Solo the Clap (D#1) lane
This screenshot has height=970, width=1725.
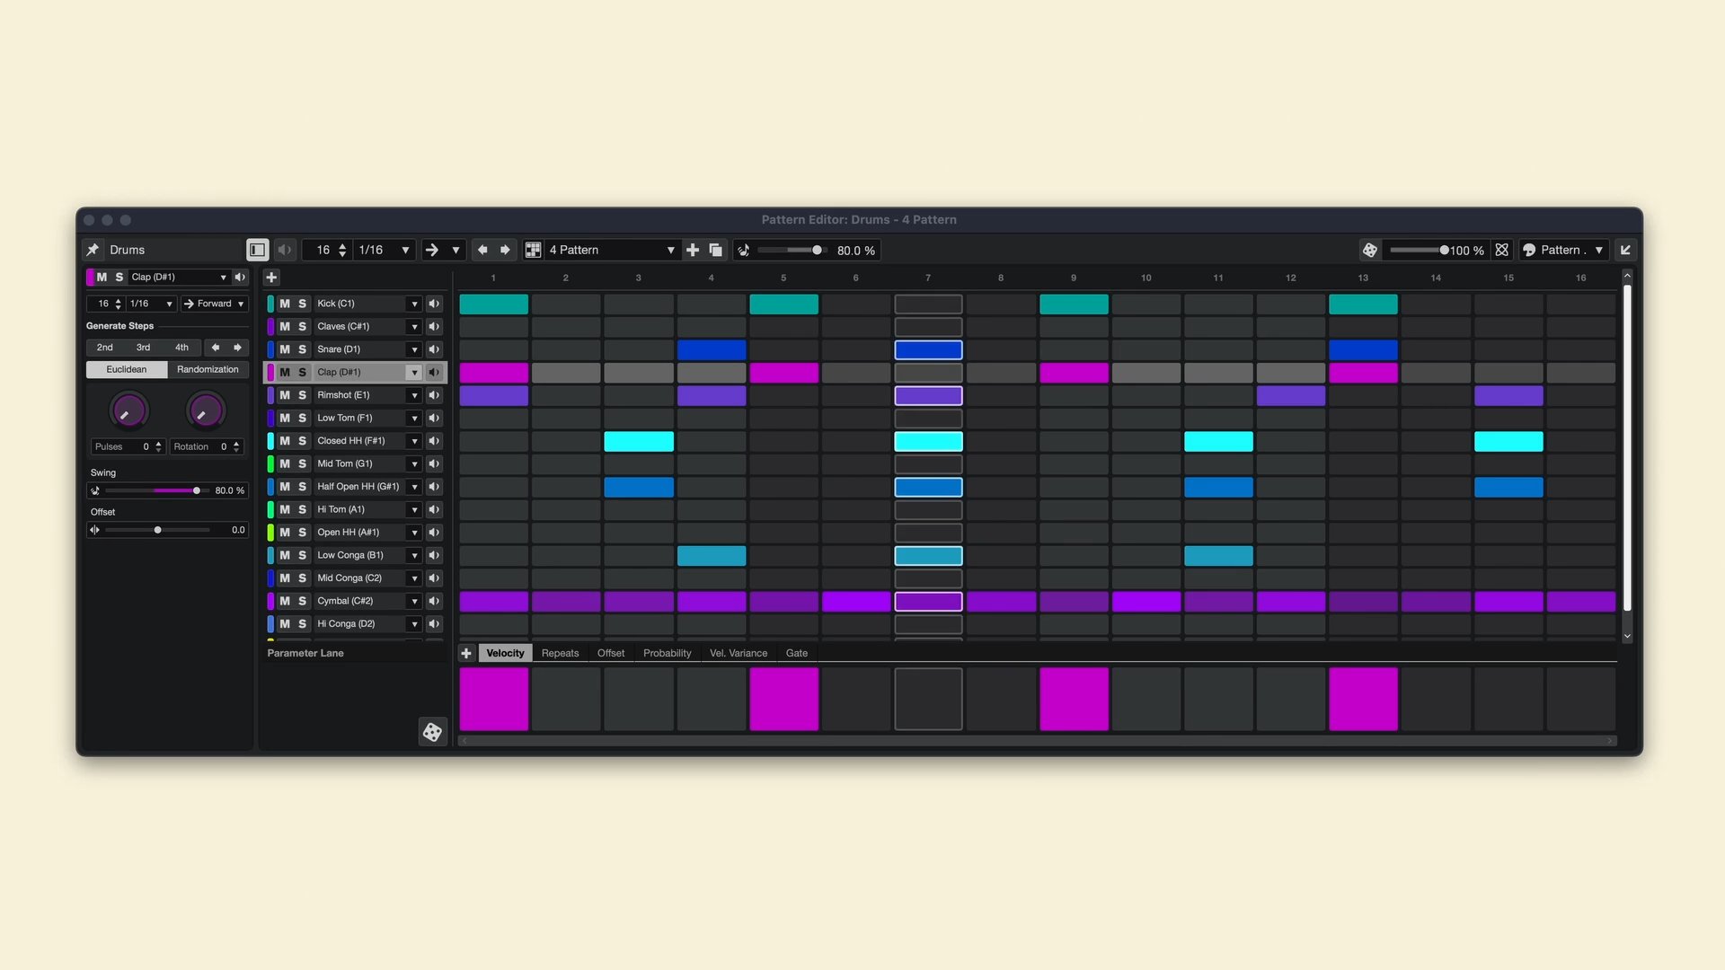pyautogui.click(x=303, y=372)
